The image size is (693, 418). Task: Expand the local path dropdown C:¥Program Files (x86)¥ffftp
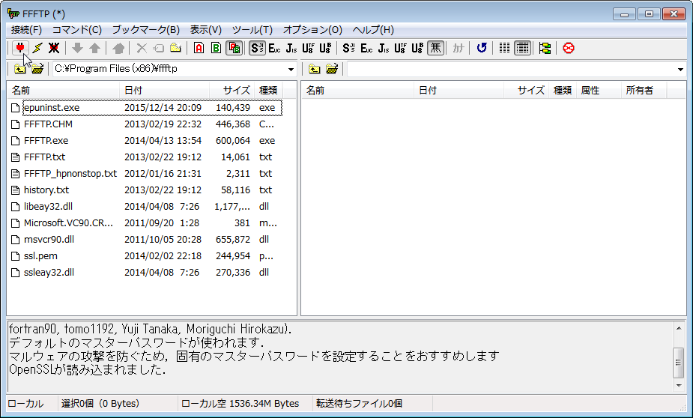(291, 69)
